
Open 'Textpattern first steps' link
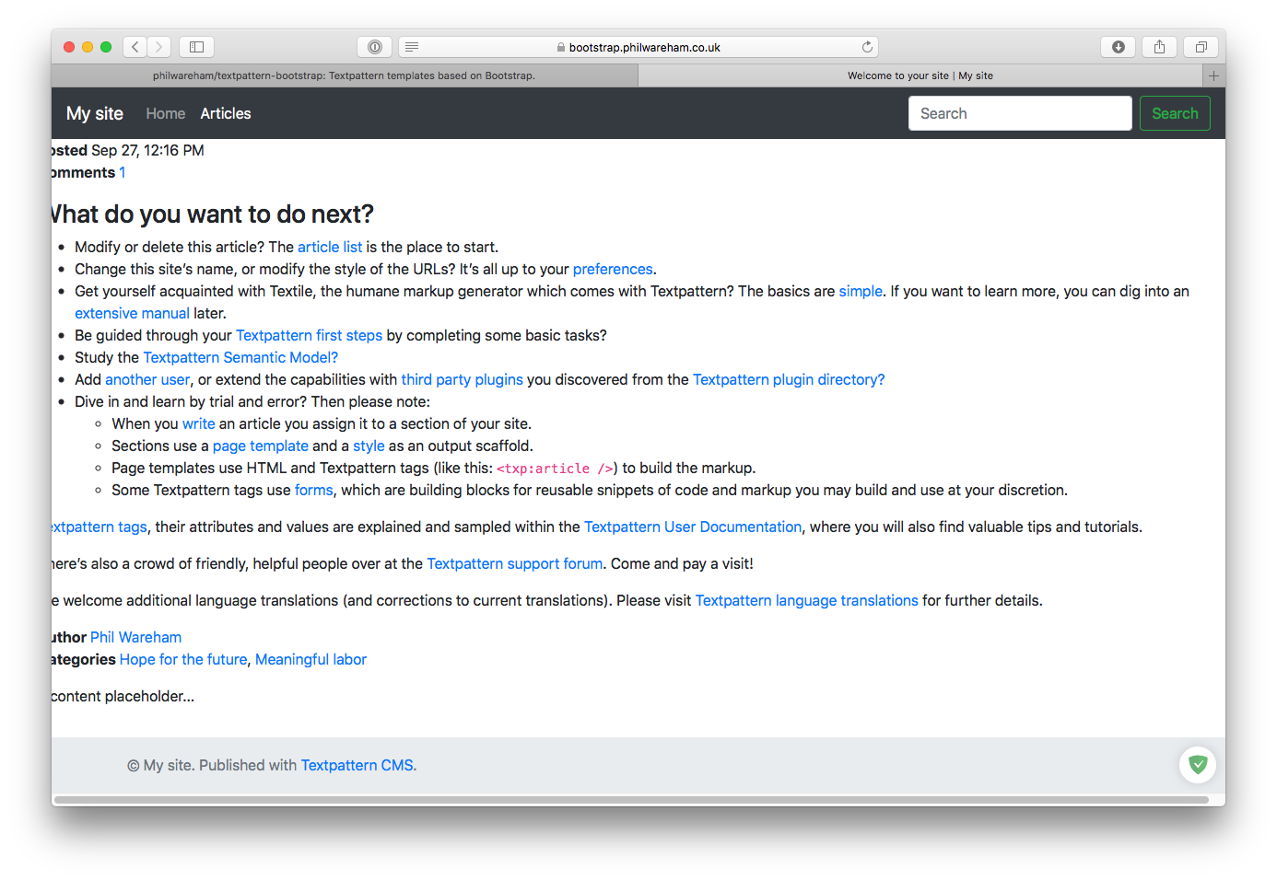point(309,335)
